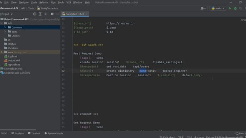The width and height of the screenshot is (246, 138).
Task: Click the CRLF line separator indicator
Action: click(180, 137)
